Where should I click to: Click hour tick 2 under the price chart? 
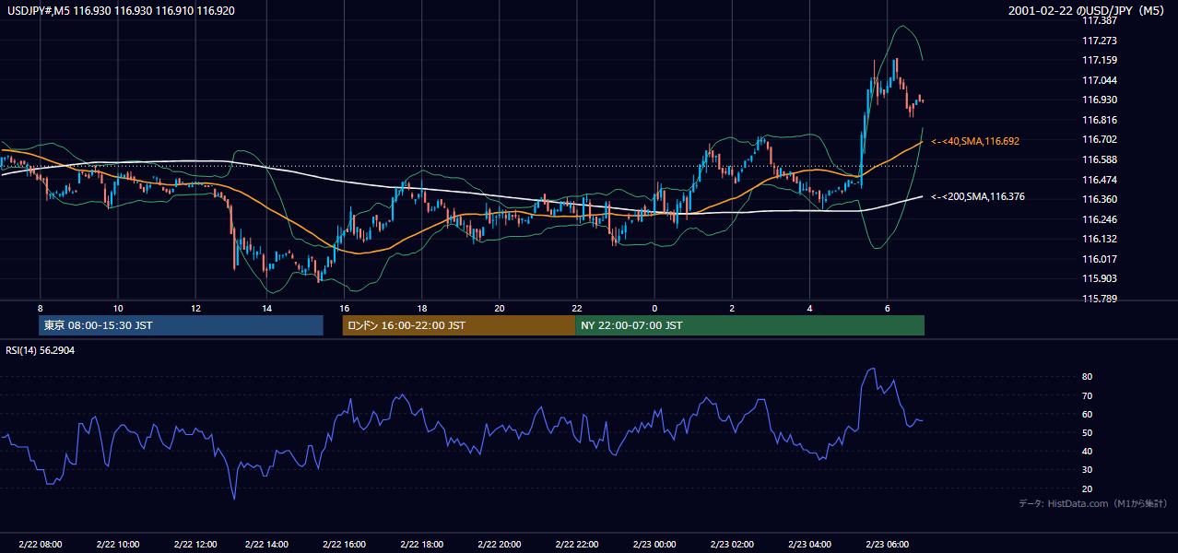click(x=732, y=308)
